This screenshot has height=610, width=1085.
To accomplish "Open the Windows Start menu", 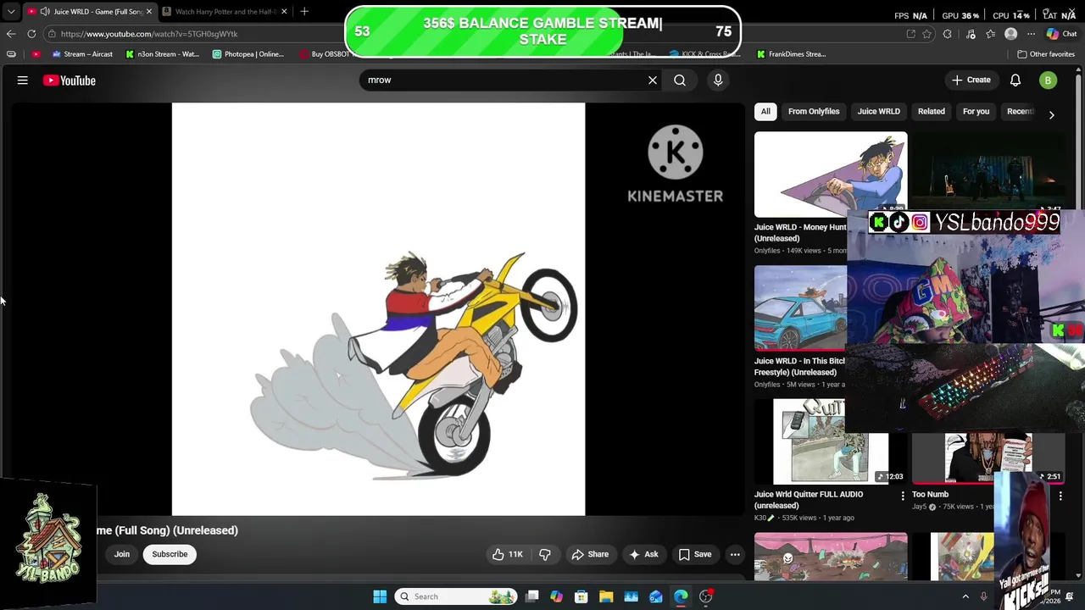I will (380, 596).
